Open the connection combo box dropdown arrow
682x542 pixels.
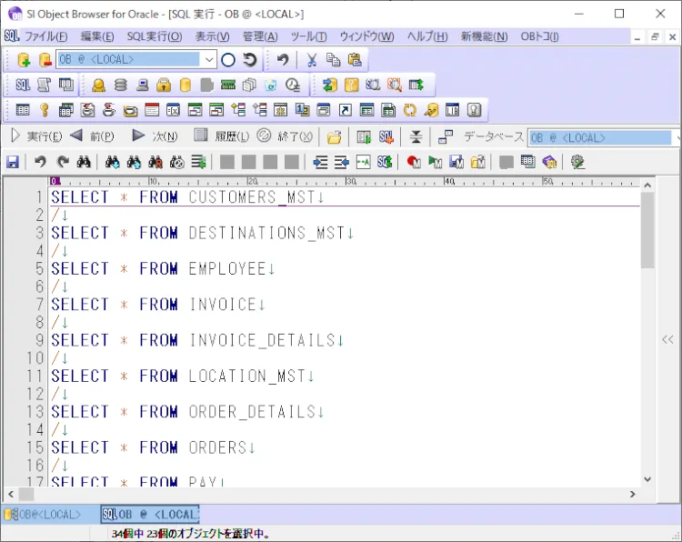209,60
